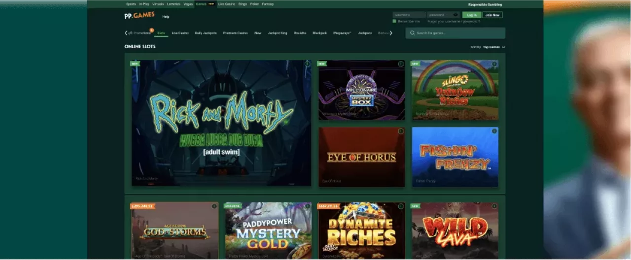631x260 pixels.
Task: Open the Poker top menu item
Action: click(254, 4)
